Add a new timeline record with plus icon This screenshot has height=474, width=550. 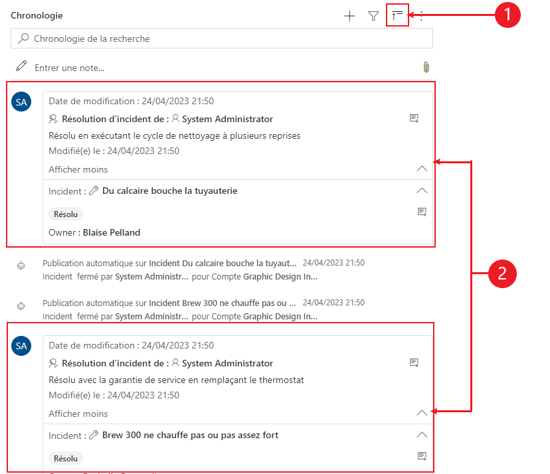pyautogui.click(x=349, y=16)
